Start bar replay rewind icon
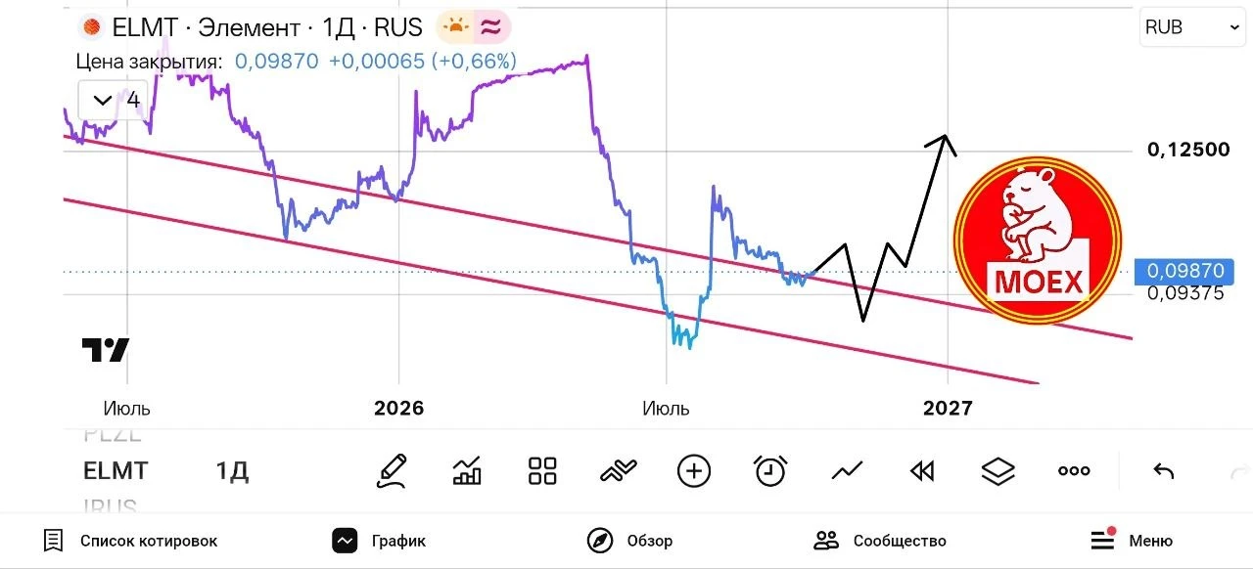Image resolution: width=1253 pixels, height=569 pixels. coord(922,471)
